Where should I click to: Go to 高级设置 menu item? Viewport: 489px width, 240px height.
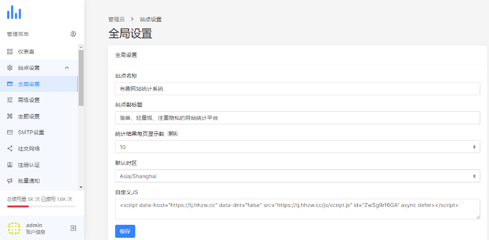click(39, 100)
